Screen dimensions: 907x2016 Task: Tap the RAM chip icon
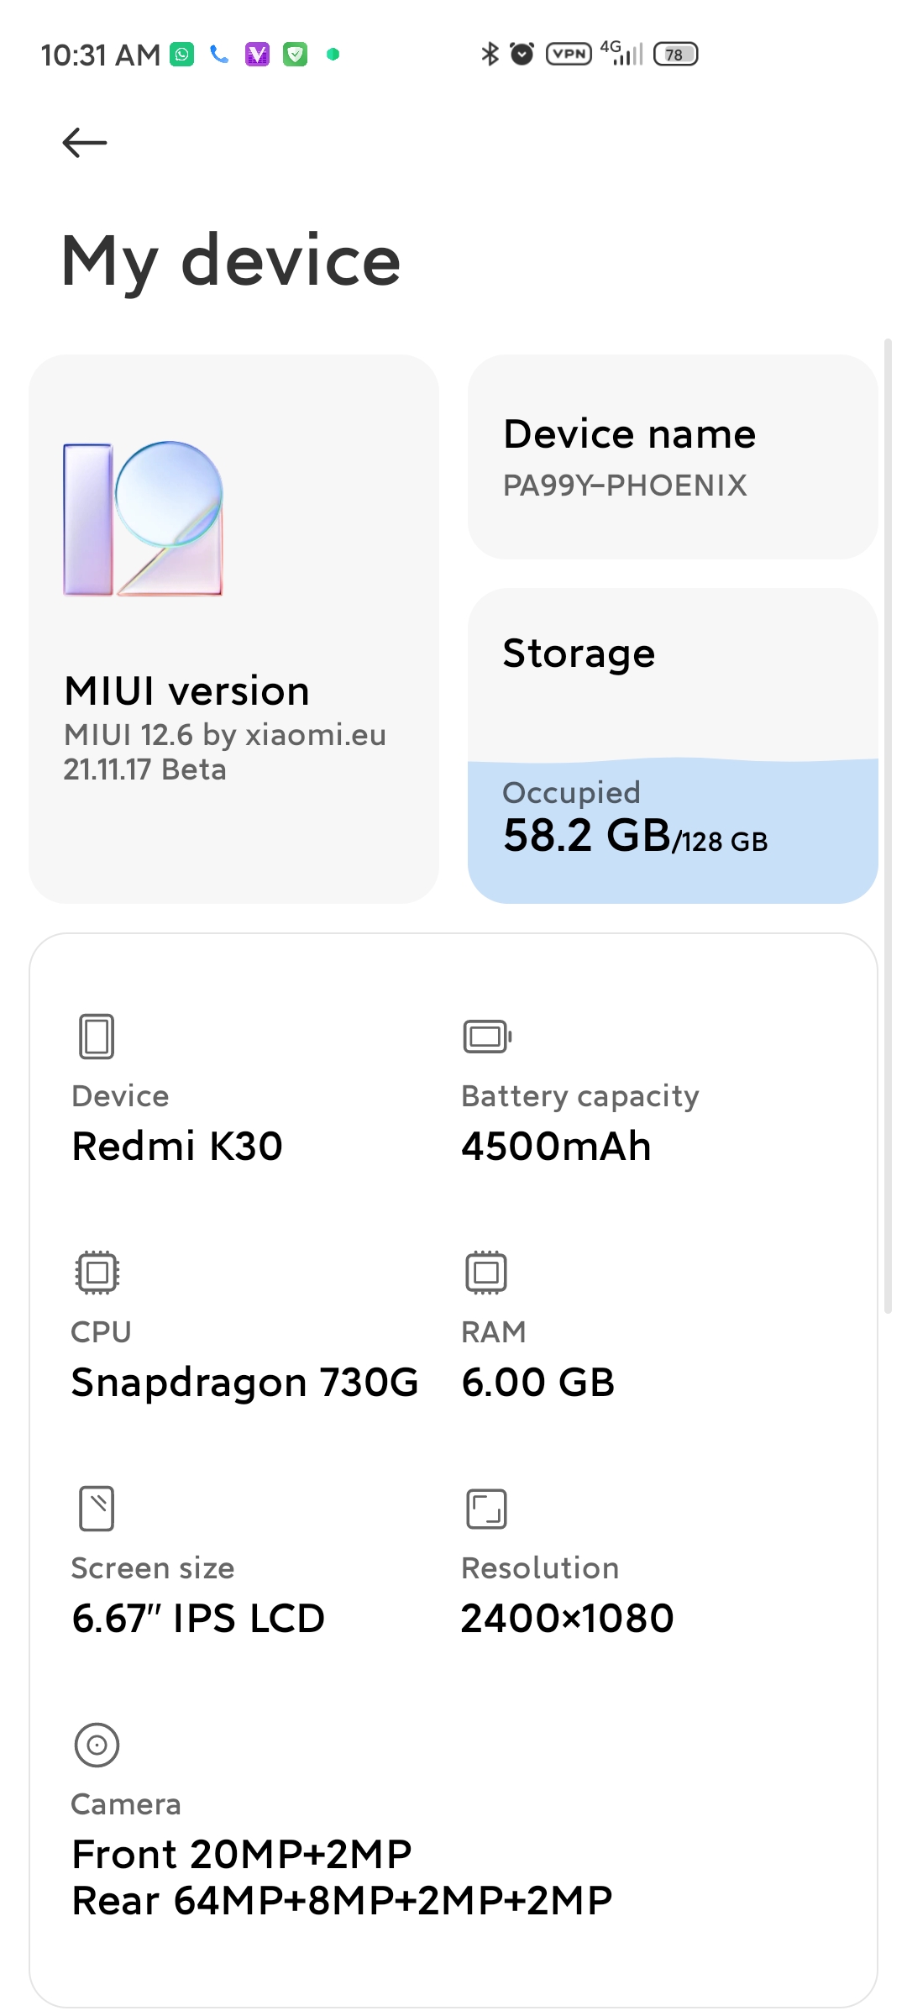[486, 1272]
